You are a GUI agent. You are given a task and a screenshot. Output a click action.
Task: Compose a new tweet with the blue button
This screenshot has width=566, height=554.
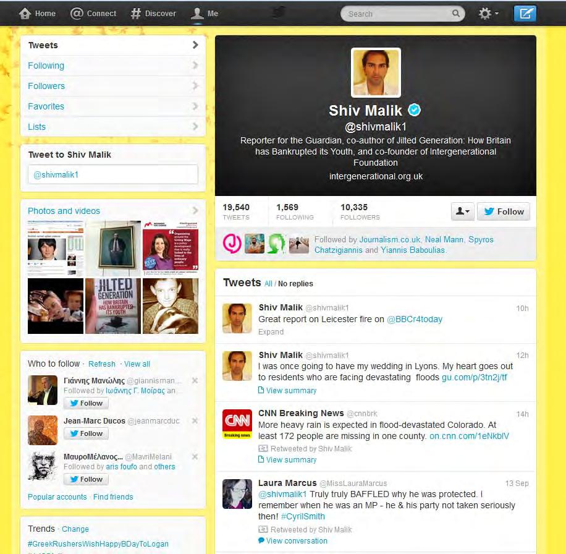(x=525, y=14)
